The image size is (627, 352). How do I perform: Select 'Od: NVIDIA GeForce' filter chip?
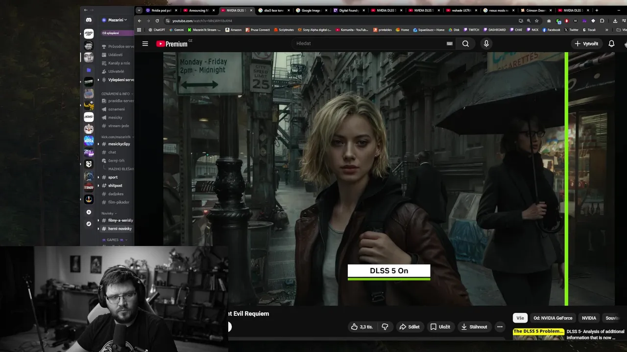click(x=553, y=318)
